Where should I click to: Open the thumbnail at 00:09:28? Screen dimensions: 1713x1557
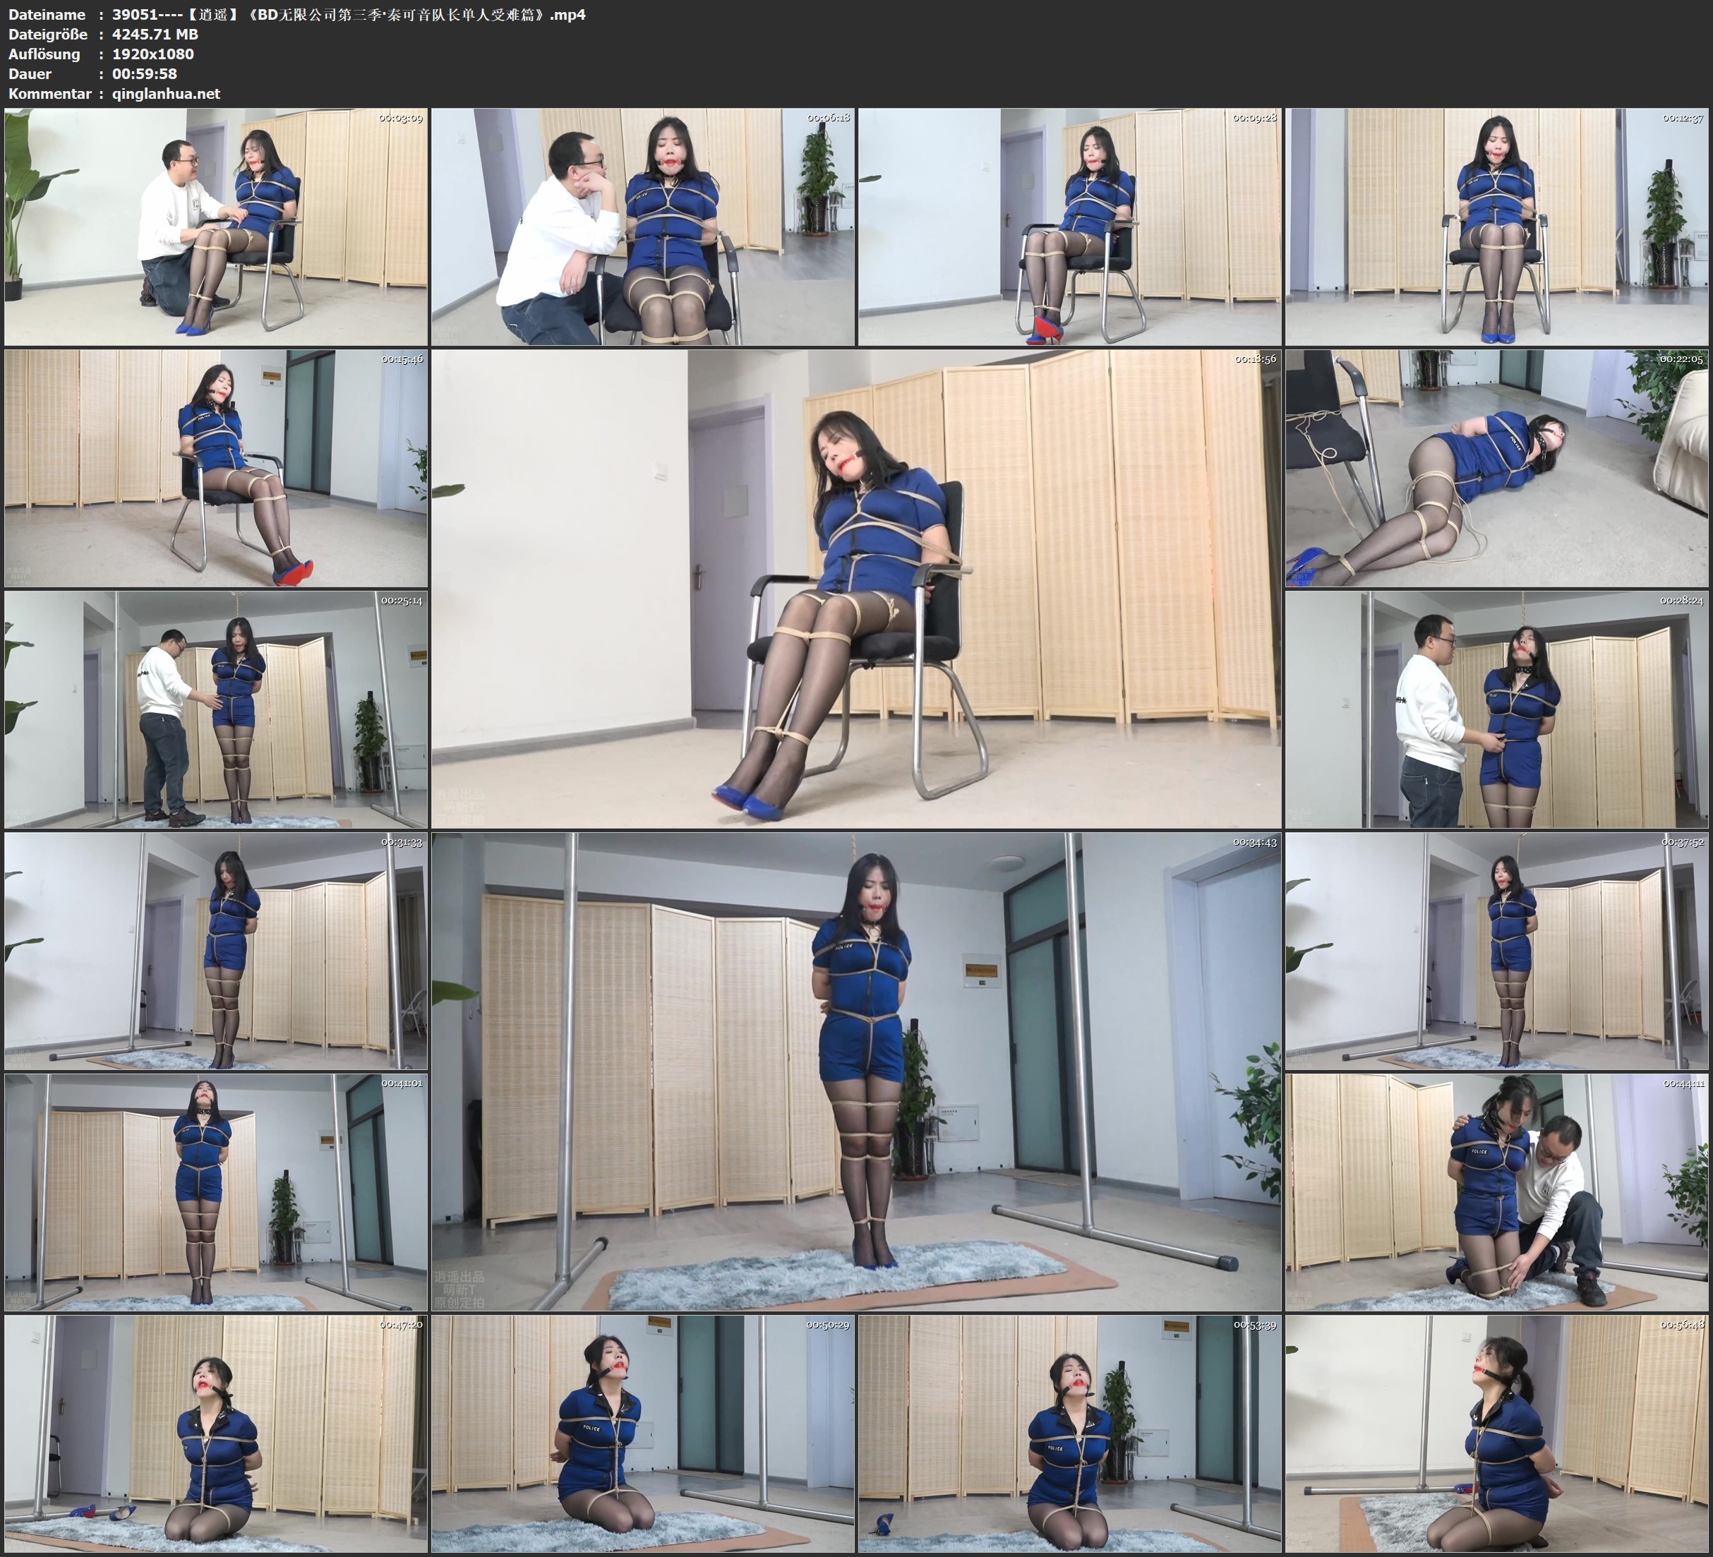click(1069, 226)
